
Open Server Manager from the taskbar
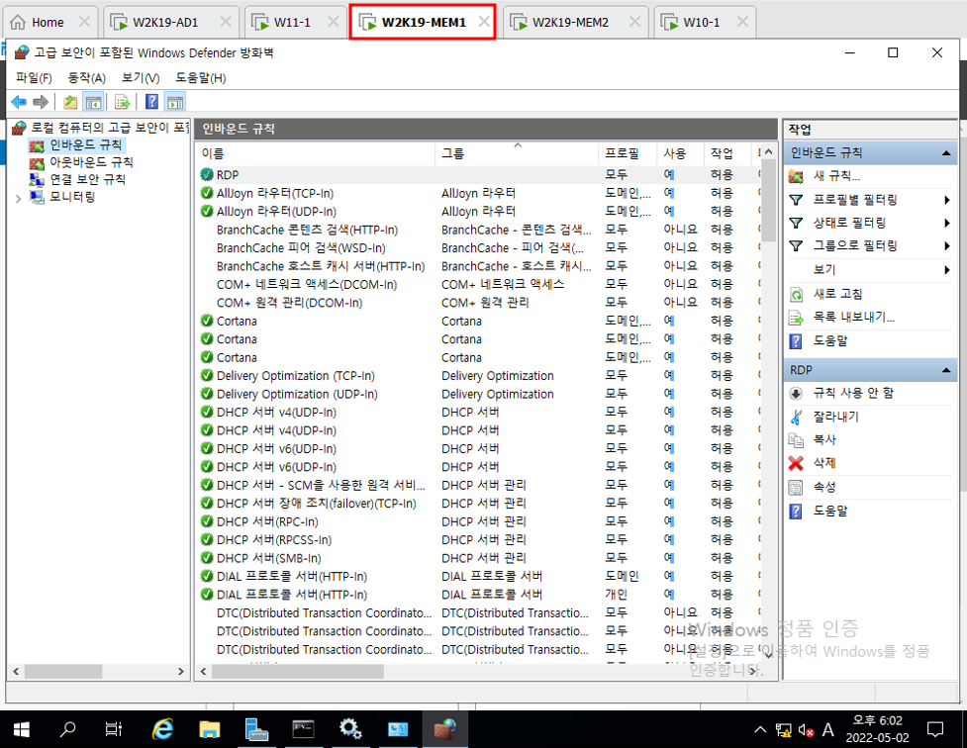click(256, 729)
